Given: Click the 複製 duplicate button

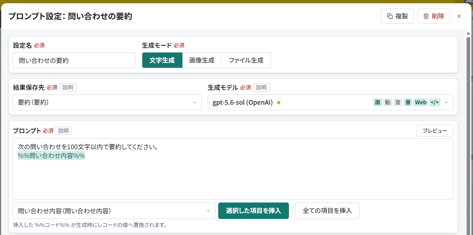Looking at the screenshot, I should [397, 16].
